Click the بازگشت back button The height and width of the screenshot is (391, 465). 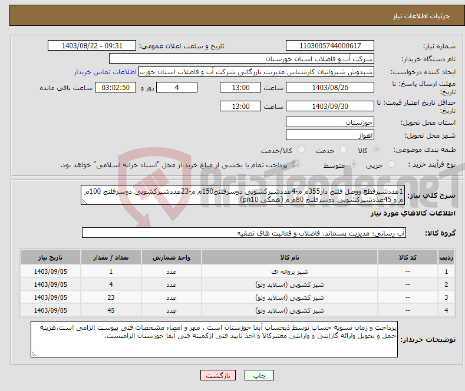pos(218,375)
